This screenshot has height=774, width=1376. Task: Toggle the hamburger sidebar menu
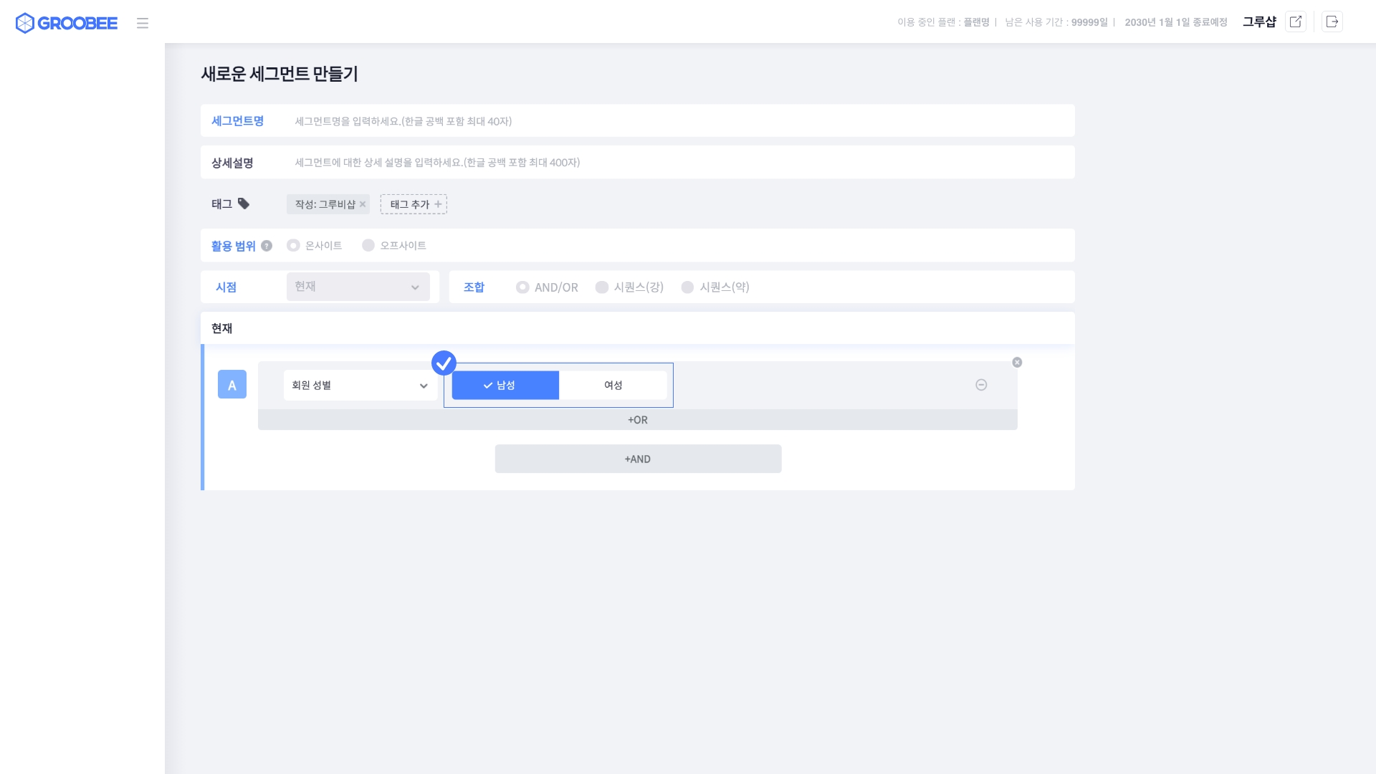pyautogui.click(x=143, y=23)
